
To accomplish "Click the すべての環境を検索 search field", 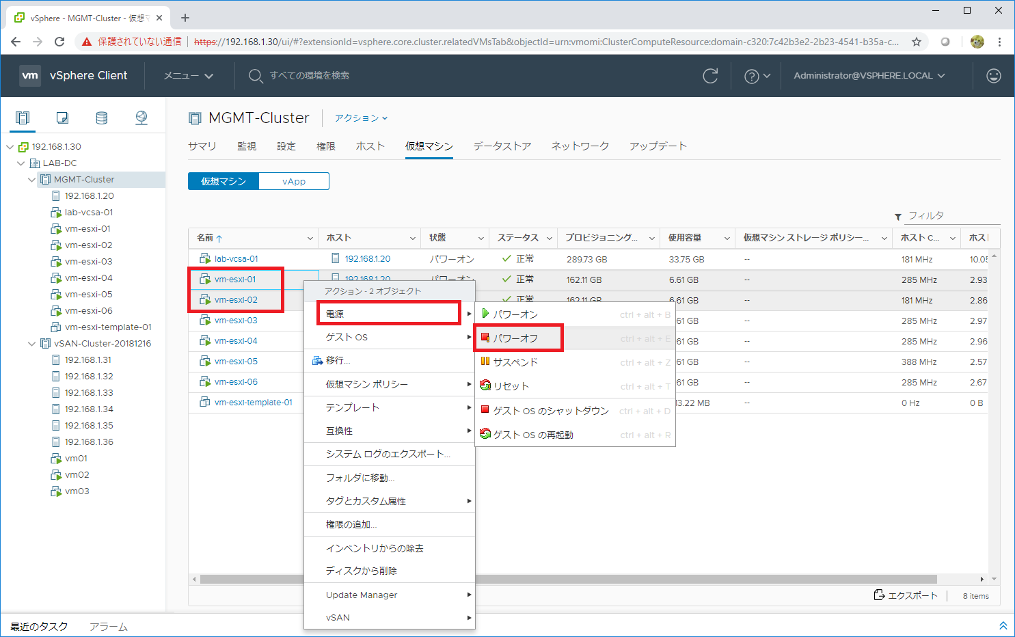I will (310, 76).
